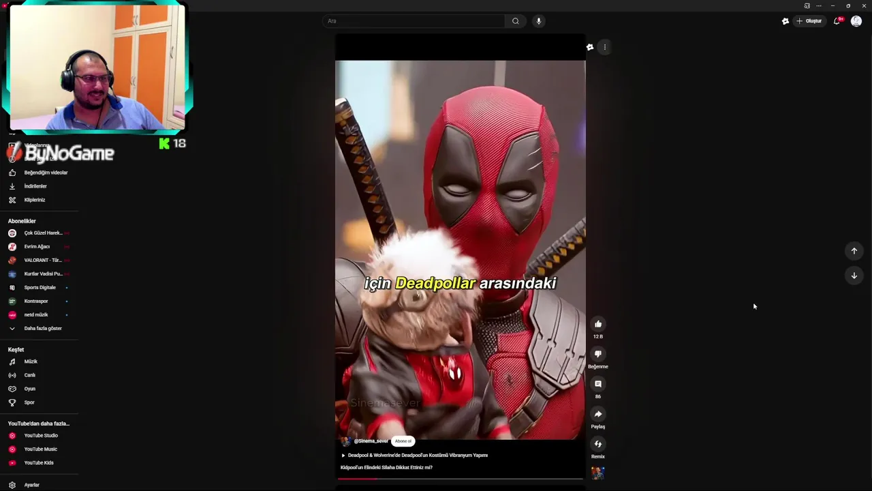
Task: Click the 12 B like count
Action: [598, 337]
